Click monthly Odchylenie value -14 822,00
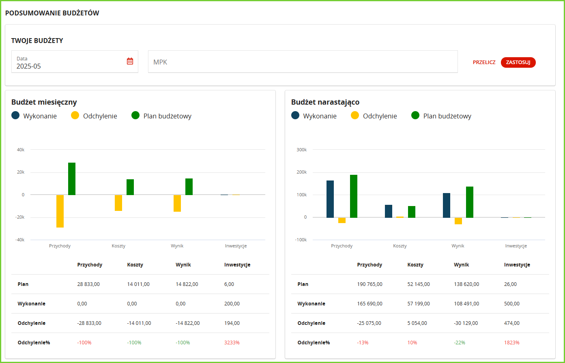The height and width of the screenshot is (363, 565). pyautogui.click(x=188, y=323)
